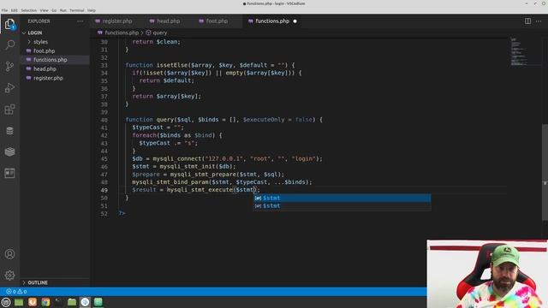The image size is (548, 308).
Task: Open the terminal from the taskbar
Action: (x=59, y=302)
